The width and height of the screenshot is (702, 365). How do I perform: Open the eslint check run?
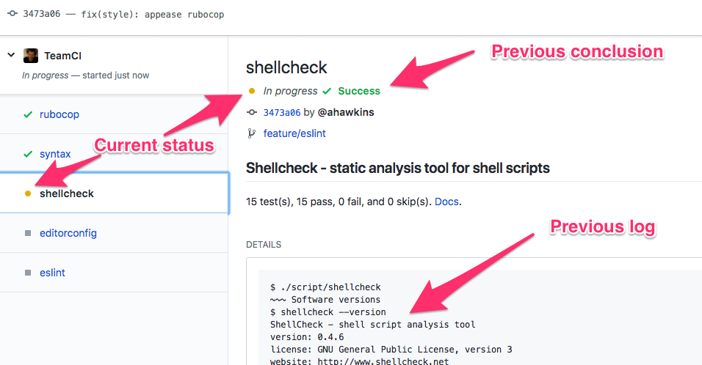[x=53, y=273]
